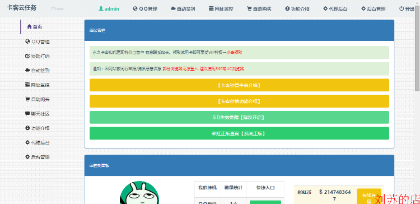
Task: Open 【卡客秒赞功能介绍】 yellow button
Action: click(x=239, y=101)
